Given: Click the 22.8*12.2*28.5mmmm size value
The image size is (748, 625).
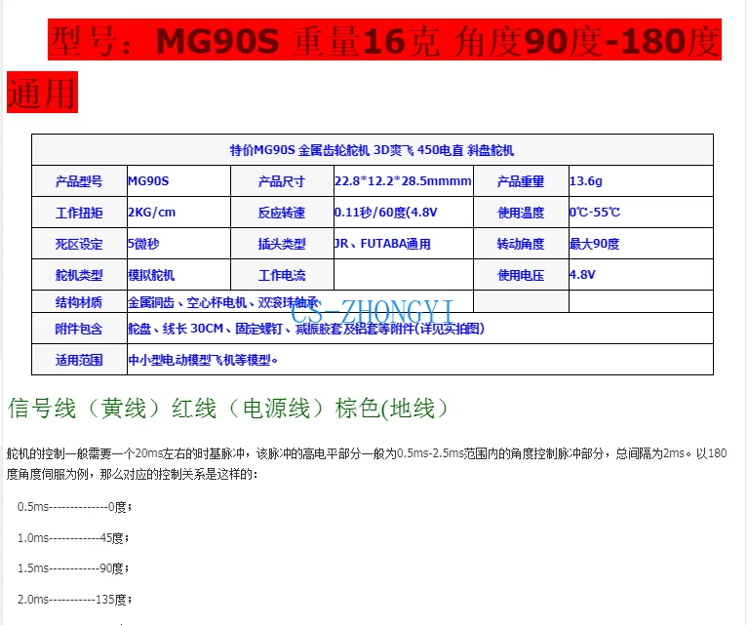Looking at the screenshot, I should coord(403,181).
